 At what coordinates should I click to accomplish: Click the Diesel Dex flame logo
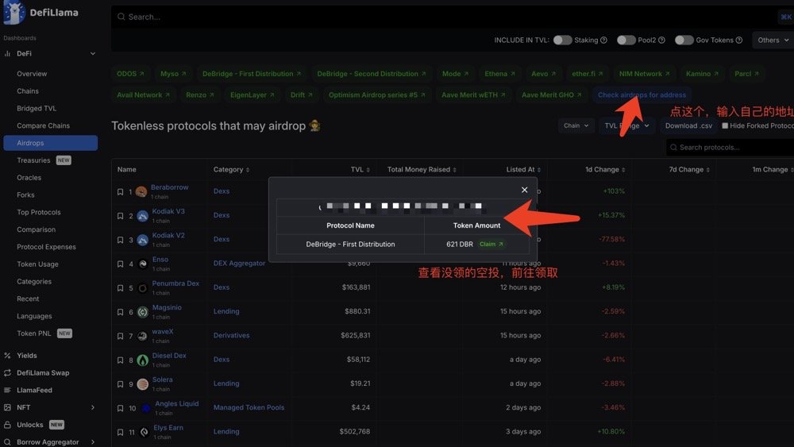click(x=143, y=360)
